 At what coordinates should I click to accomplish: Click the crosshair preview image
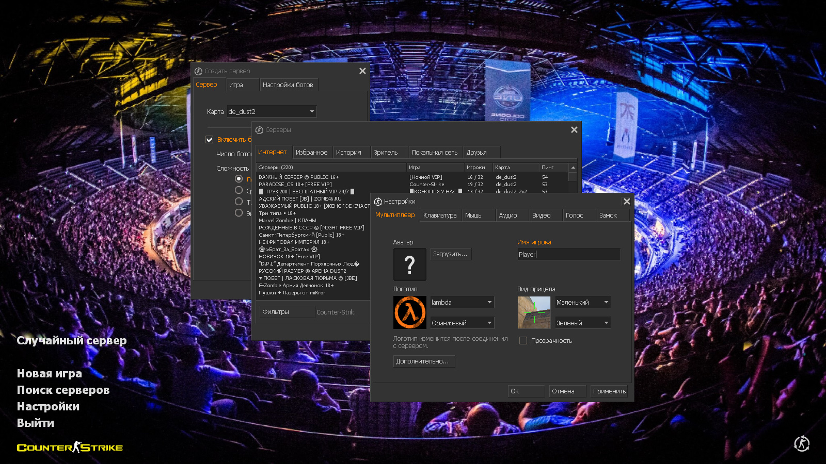[534, 312]
